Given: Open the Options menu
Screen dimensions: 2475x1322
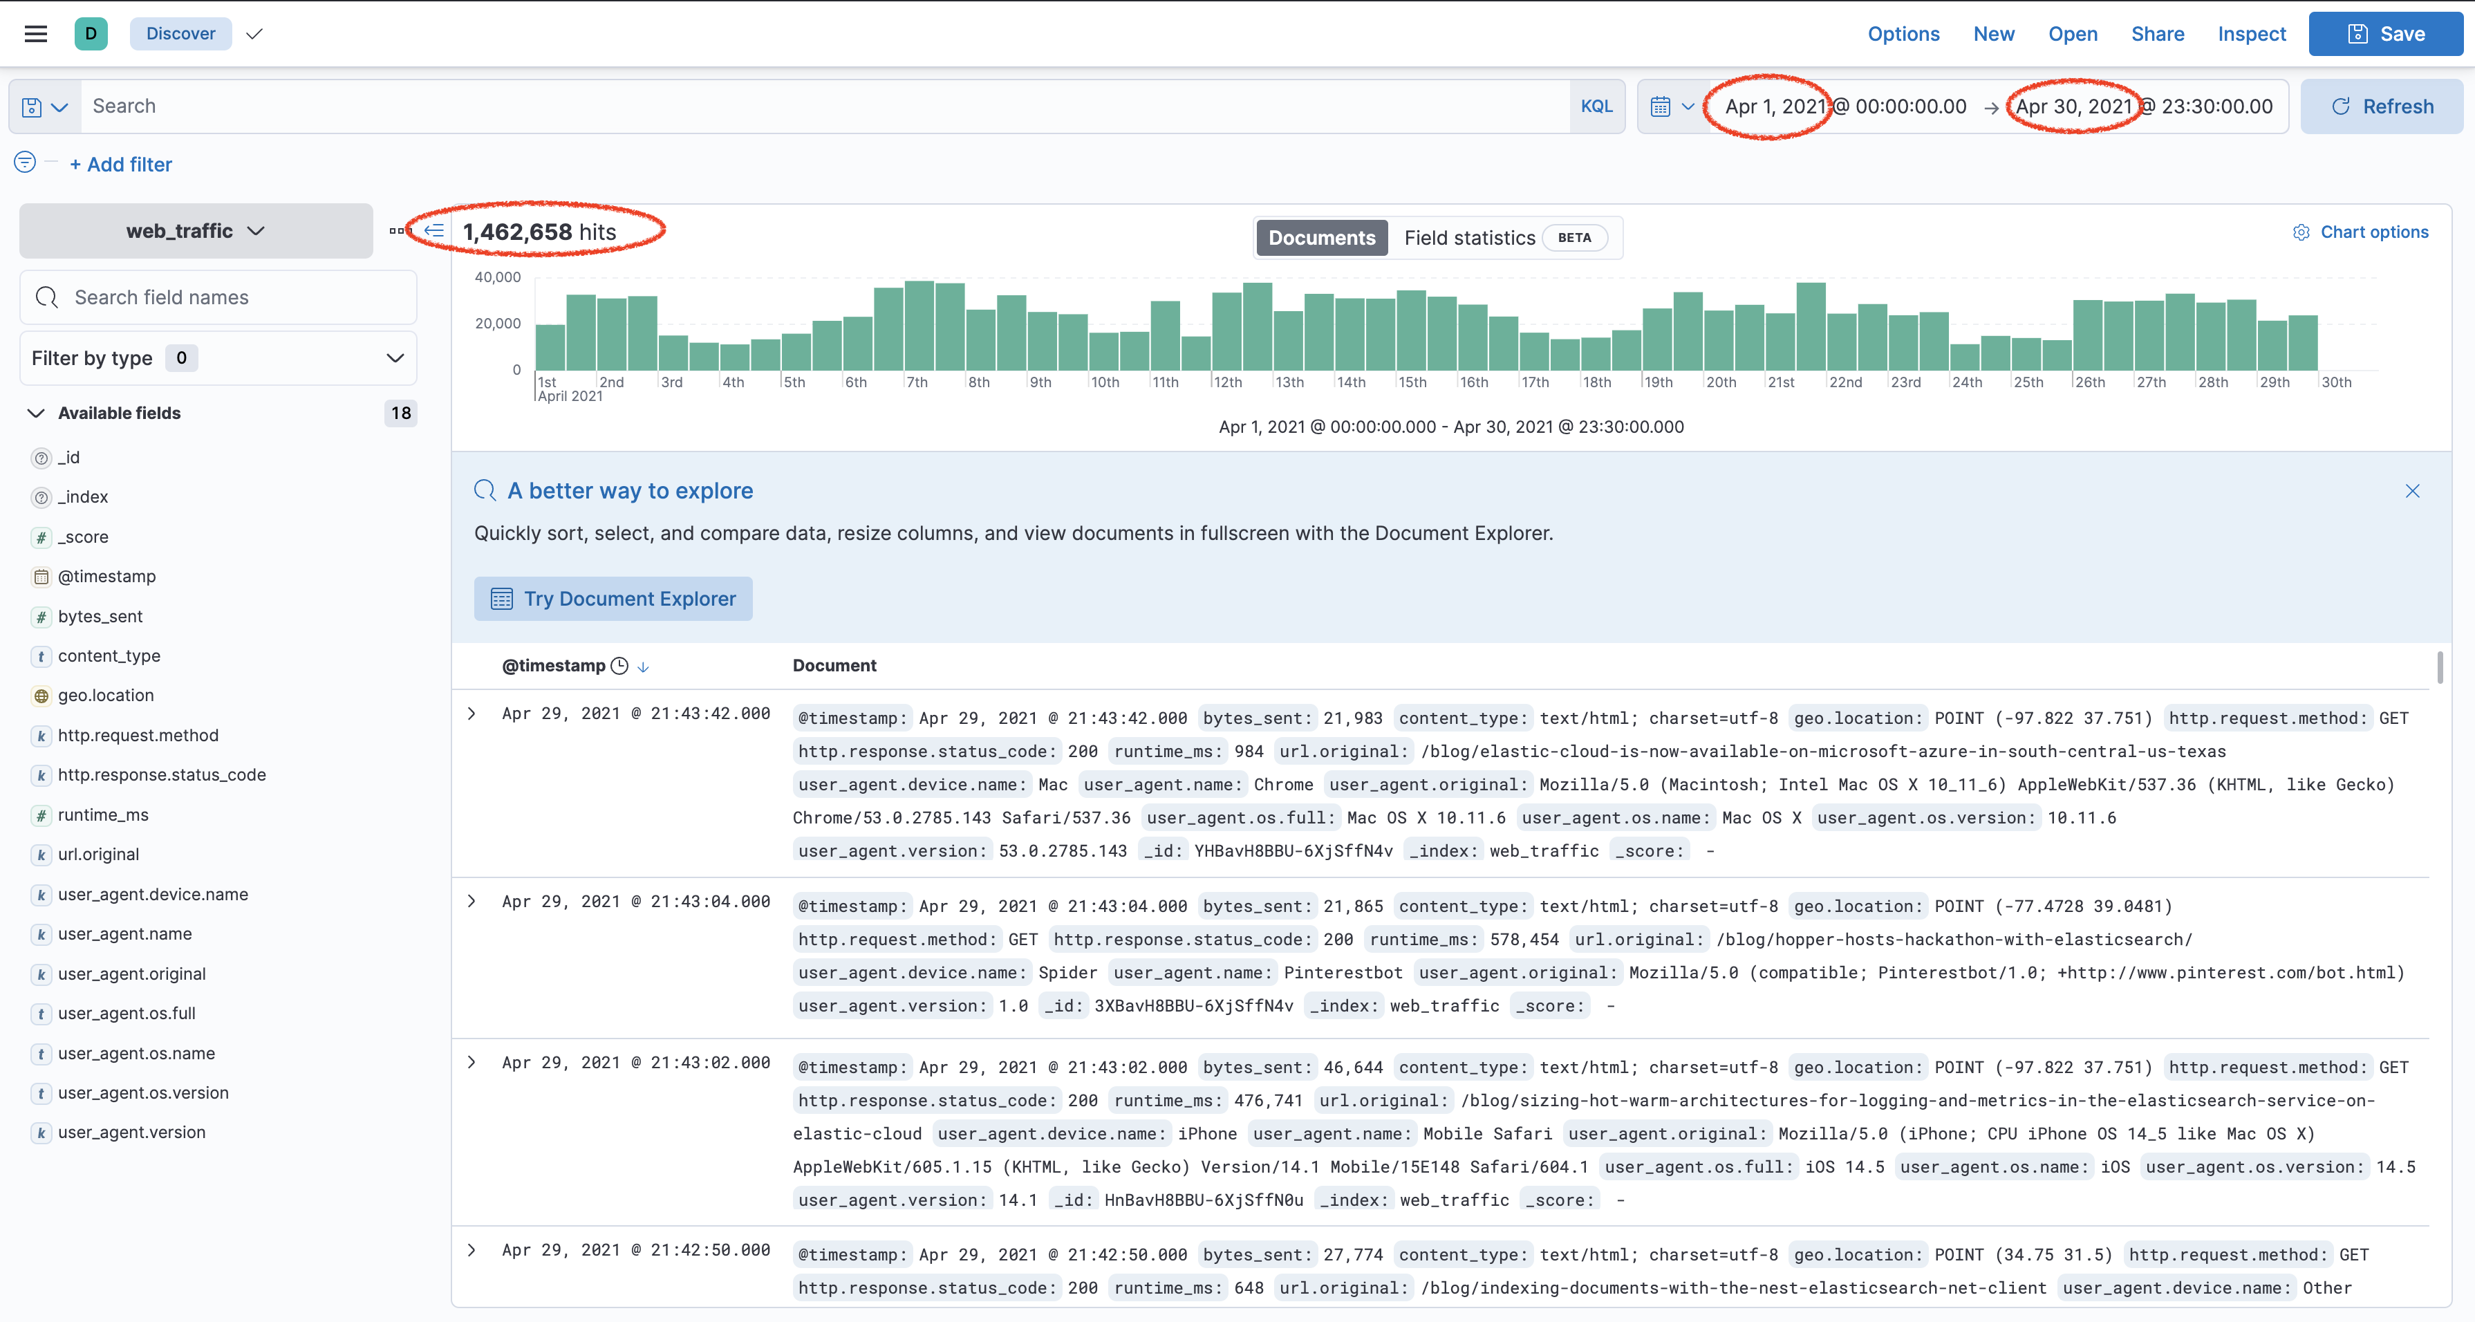Looking at the screenshot, I should pyautogui.click(x=1903, y=34).
